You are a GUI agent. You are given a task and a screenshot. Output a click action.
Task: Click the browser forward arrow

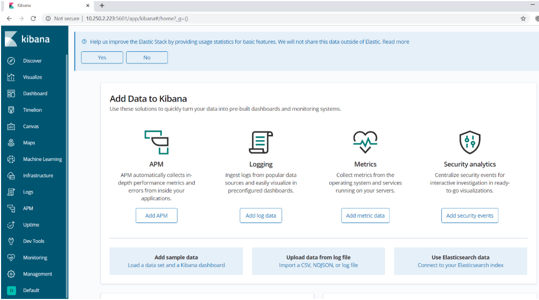[21, 19]
